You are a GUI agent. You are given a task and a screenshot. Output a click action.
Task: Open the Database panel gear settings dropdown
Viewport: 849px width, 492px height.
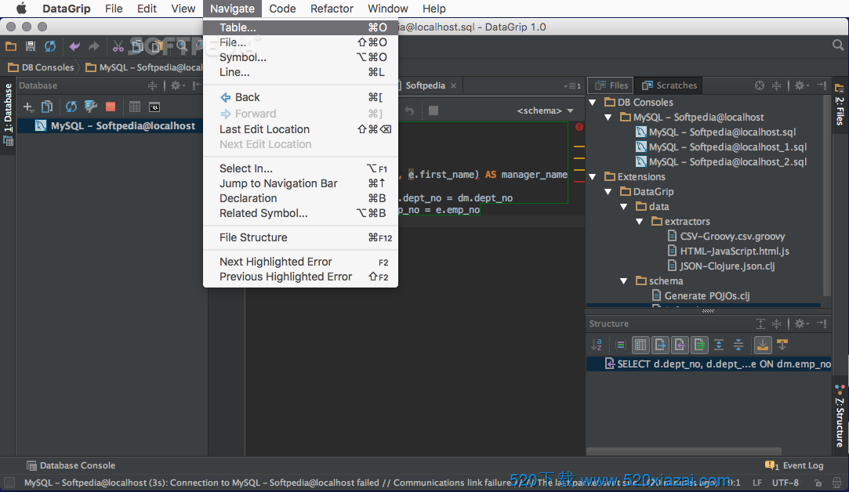pyautogui.click(x=178, y=85)
